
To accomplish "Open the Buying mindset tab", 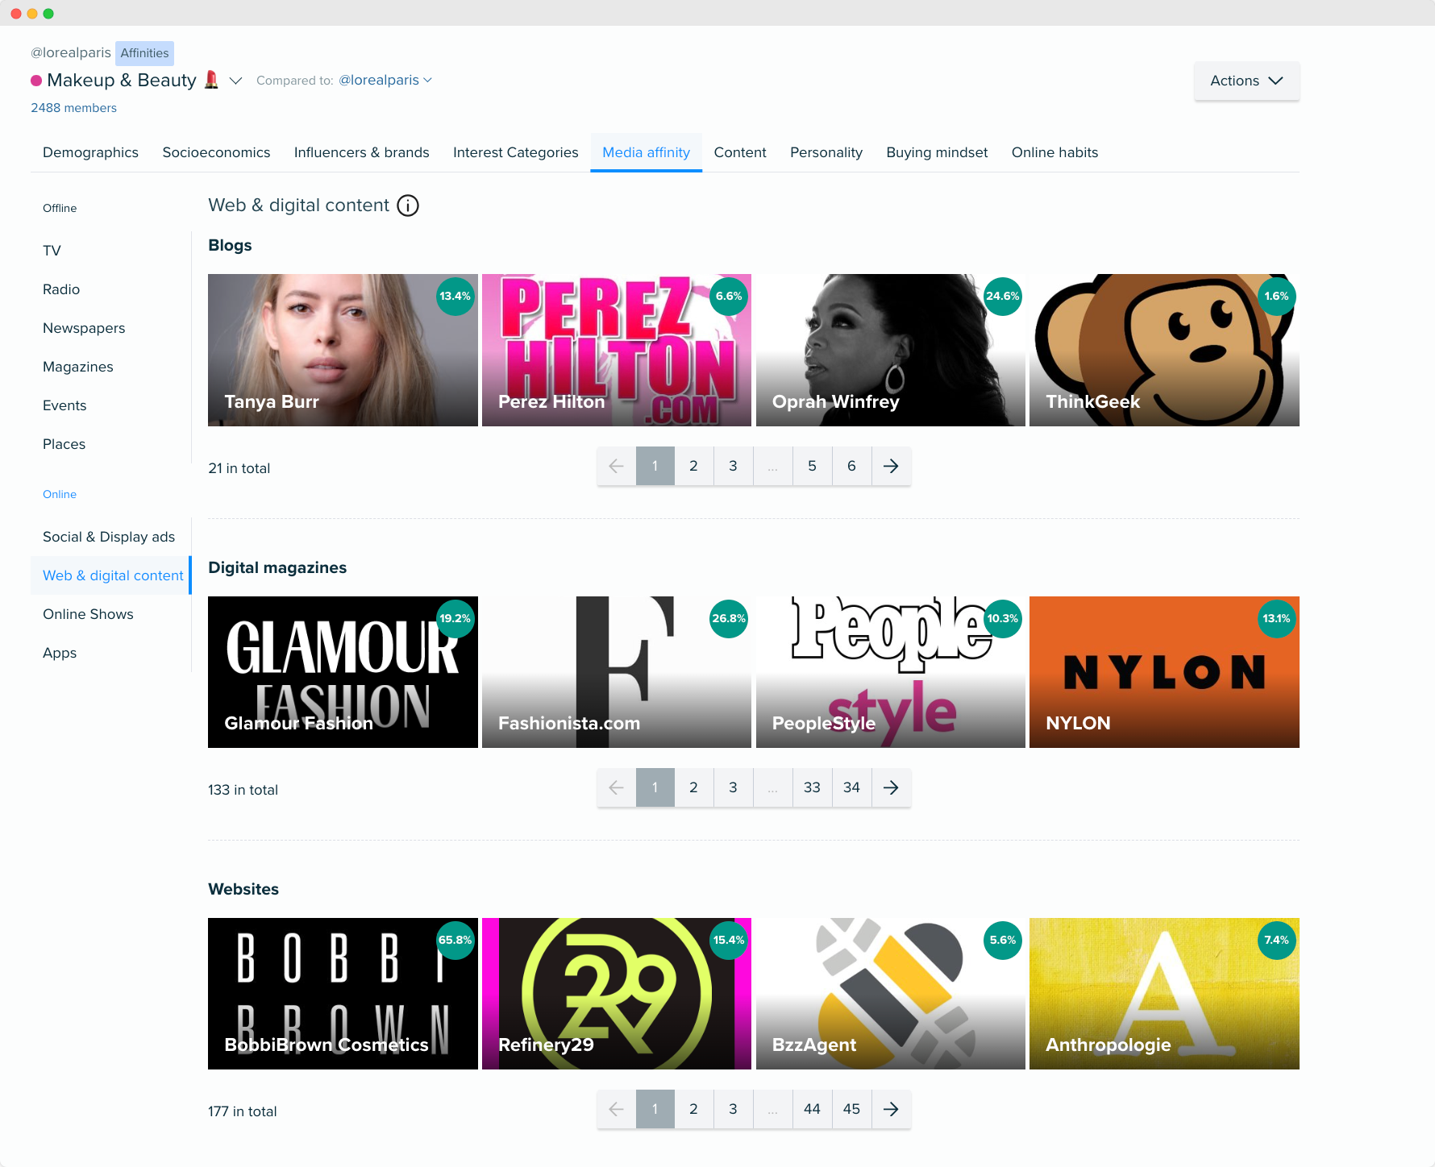I will click(937, 152).
